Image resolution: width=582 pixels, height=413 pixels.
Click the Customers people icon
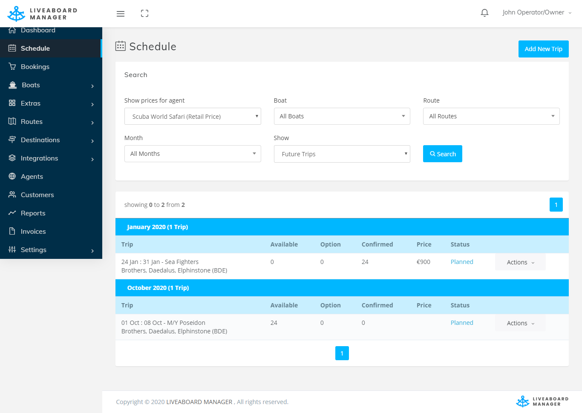click(12, 195)
